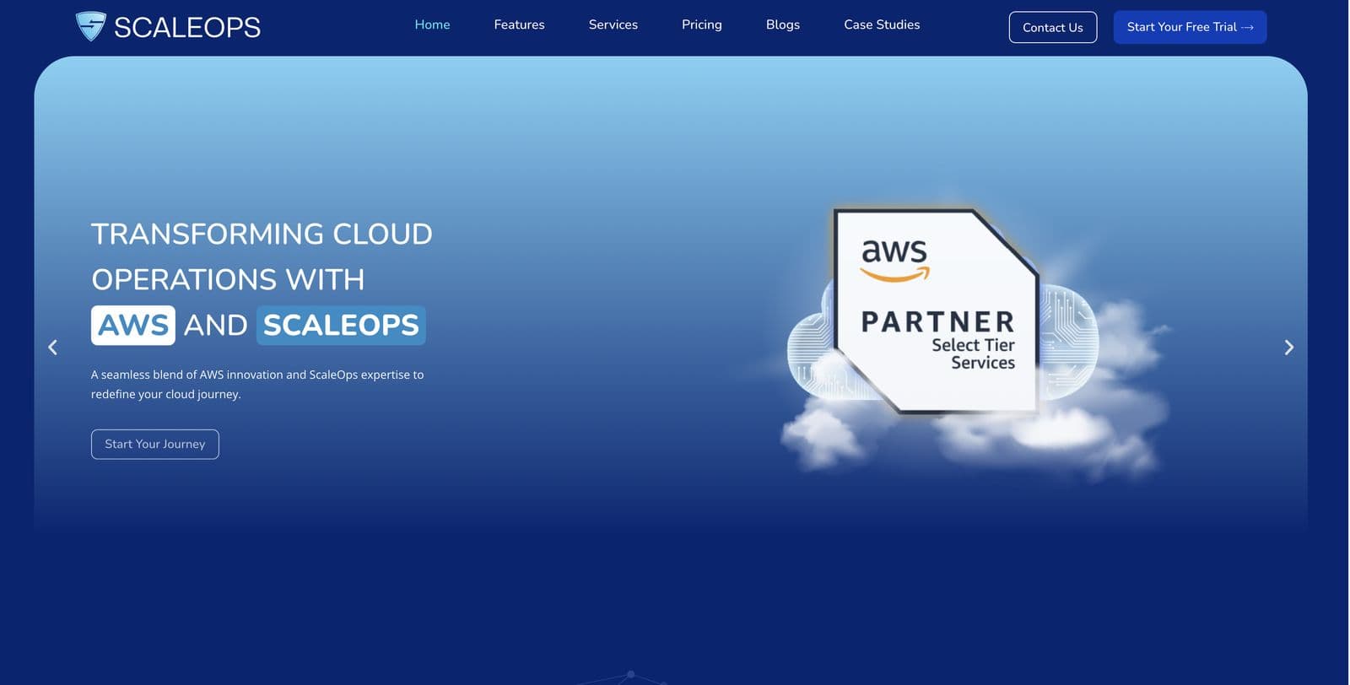The height and width of the screenshot is (685, 1350).
Task: Click Start Your Free Trial button
Action: tap(1190, 27)
